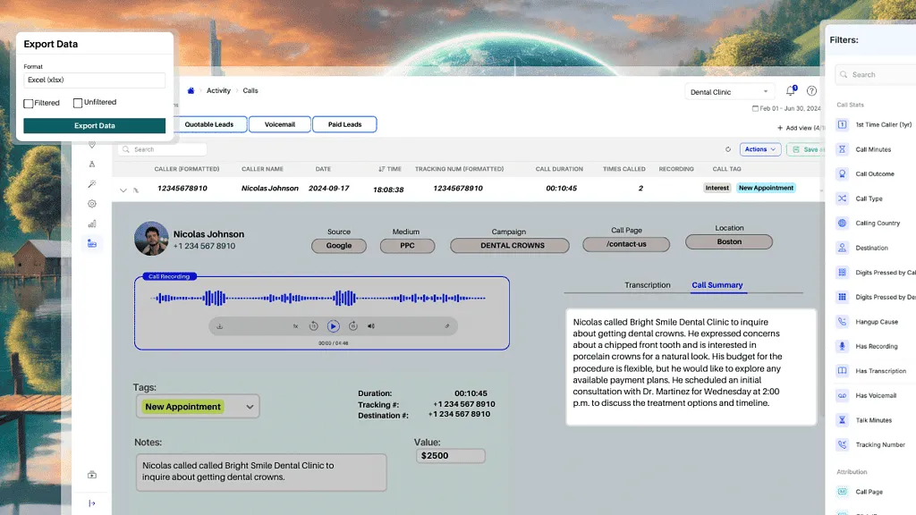Open the Feb 01 - Jun 30 date range
This screenshot has width=916, height=515.
(786, 108)
